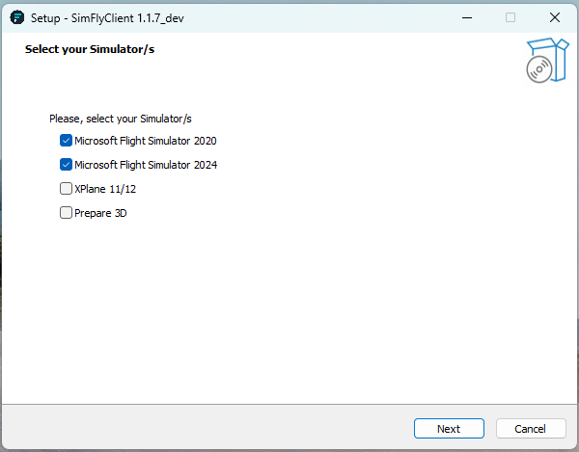Click the "Microsoft Flight Simulator 2020" label text

point(145,141)
